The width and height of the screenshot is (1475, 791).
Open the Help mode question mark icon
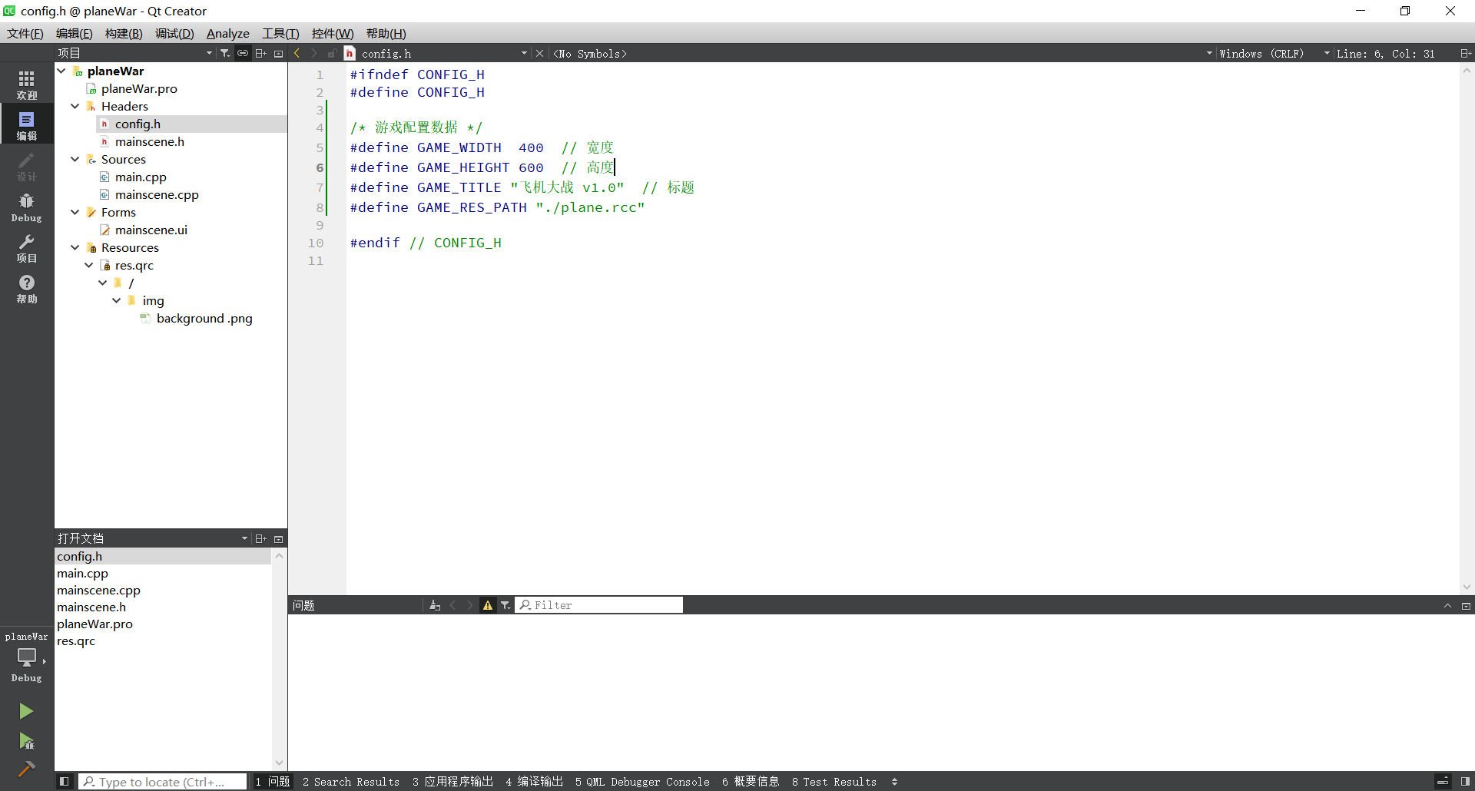[26, 289]
